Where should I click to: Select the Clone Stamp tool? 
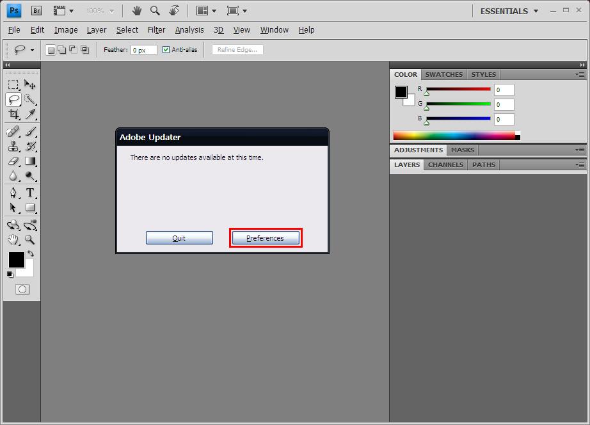pyautogui.click(x=13, y=146)
